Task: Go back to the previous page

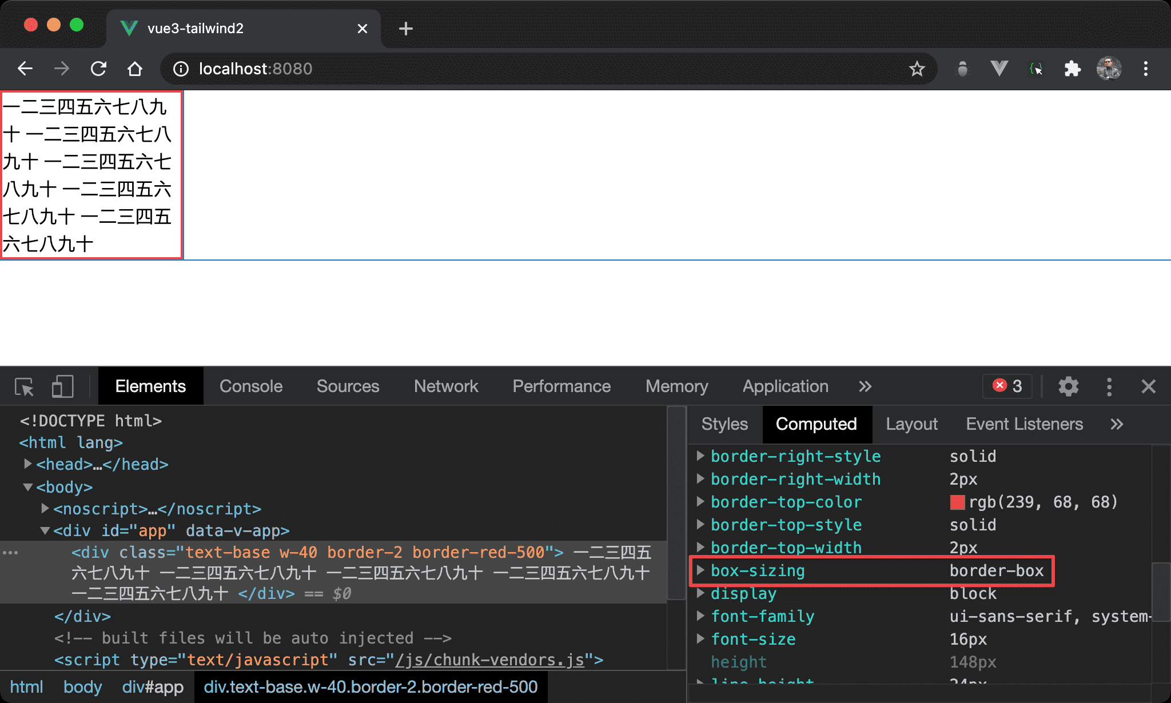Action: click(x=25, y=69)
